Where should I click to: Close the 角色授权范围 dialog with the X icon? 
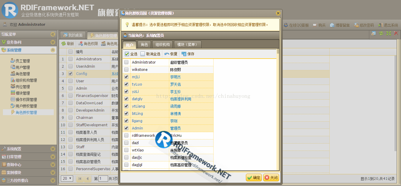[278, 13]
